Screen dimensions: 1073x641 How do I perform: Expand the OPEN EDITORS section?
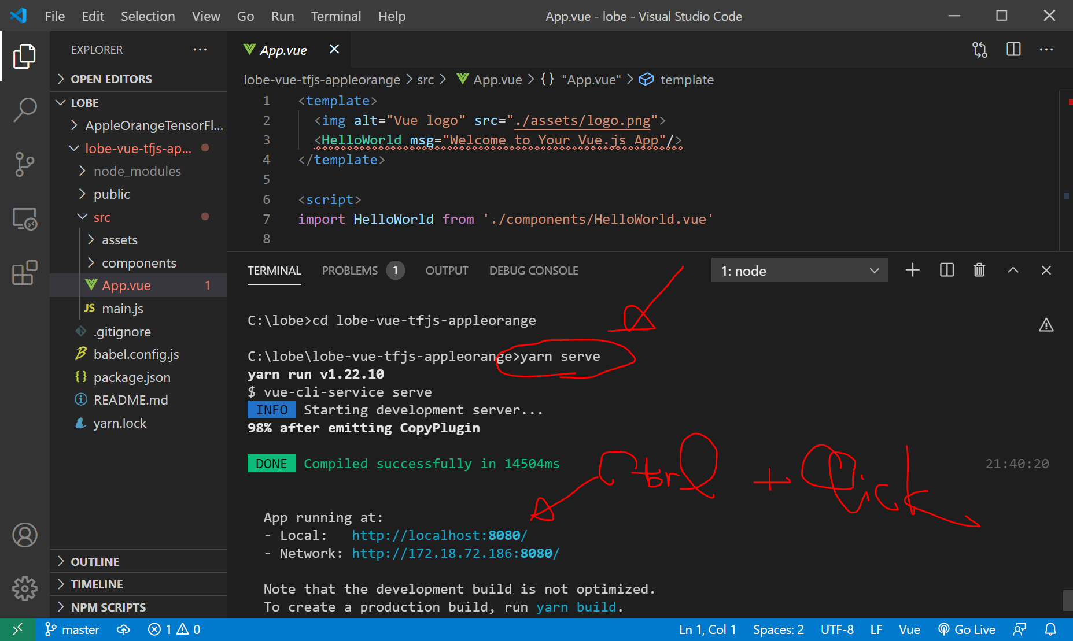(138, 79)
